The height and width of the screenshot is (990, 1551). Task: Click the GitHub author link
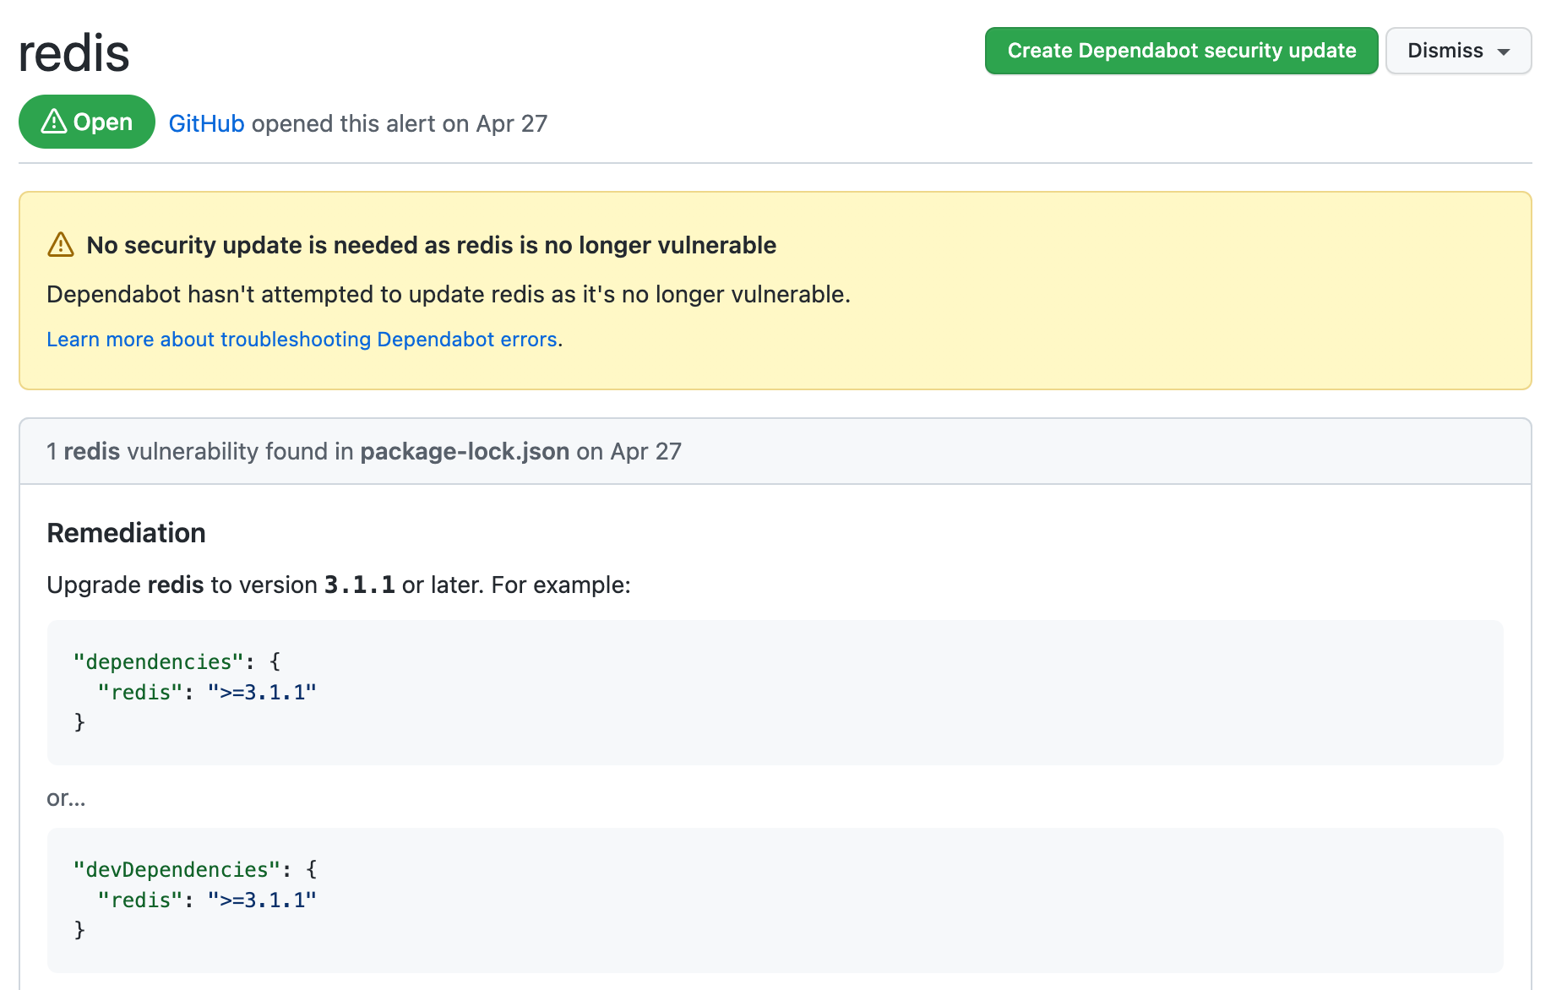(x=206, y=123)
